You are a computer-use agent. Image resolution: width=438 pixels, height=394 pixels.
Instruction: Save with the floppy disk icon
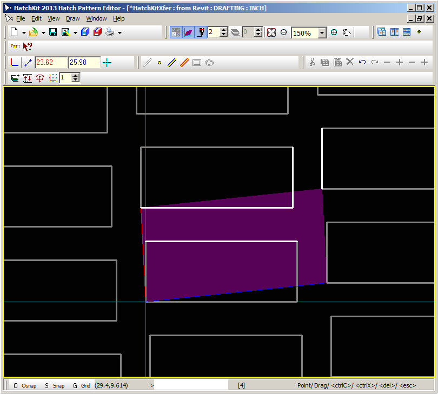tap(53, 32)
